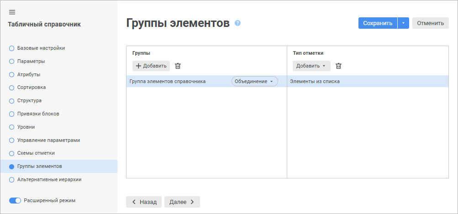The image size is (458, 214).
Task: Delete the selected group with trash icon
Action: pyautogui.click(x=178, y=66)
